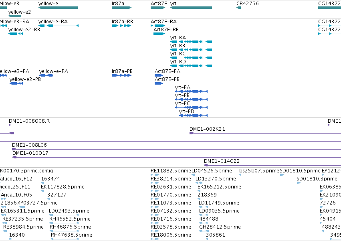
Task: Click the DME1-010O17 BAC line
Action: tap(177, 157)
